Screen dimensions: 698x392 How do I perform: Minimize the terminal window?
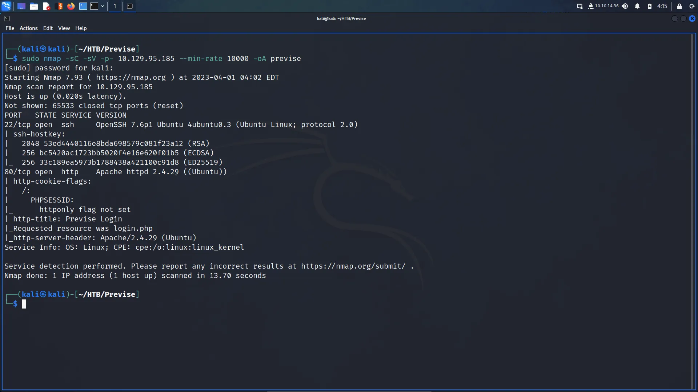click(x=675, y=19)
